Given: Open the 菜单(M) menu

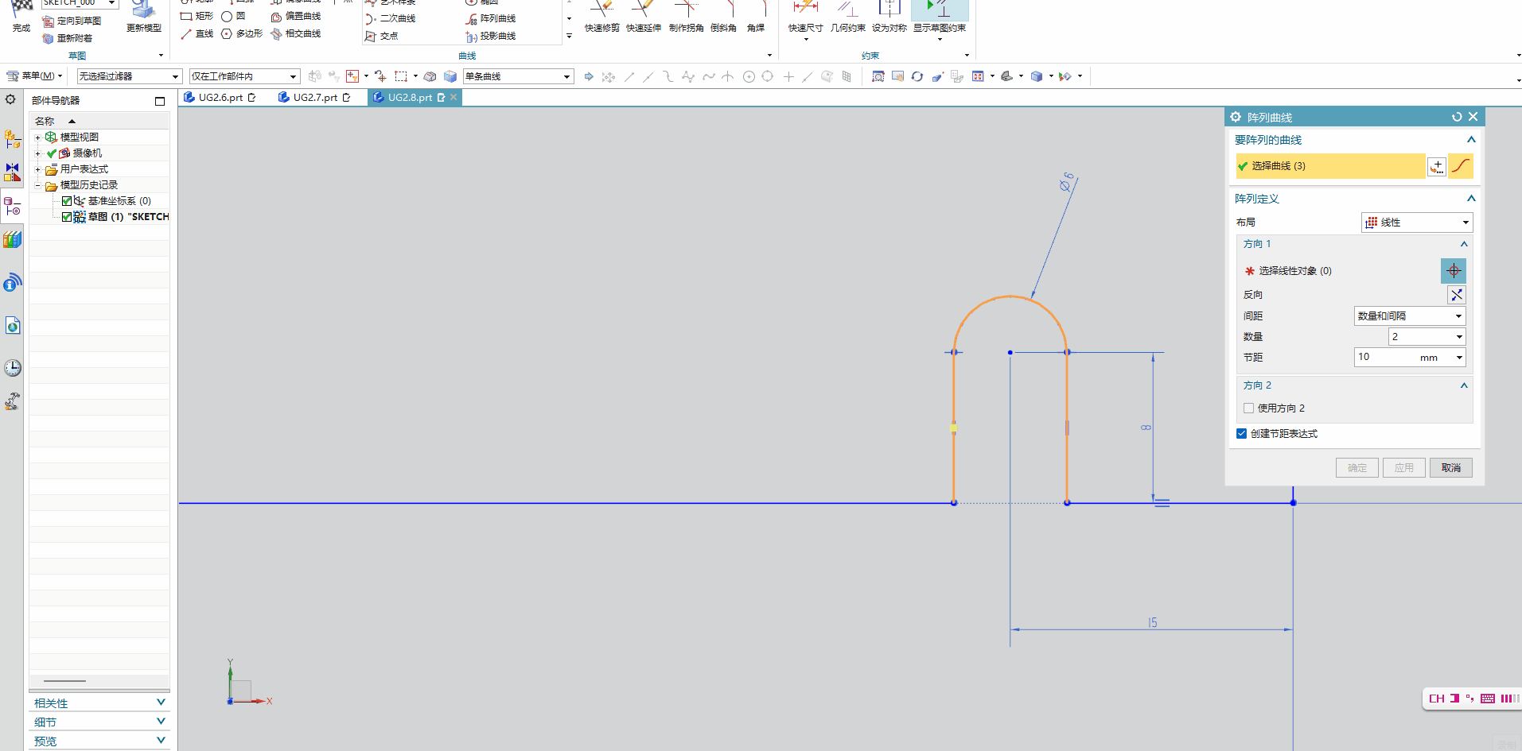Looking at the screenshot, I should 35,76.
